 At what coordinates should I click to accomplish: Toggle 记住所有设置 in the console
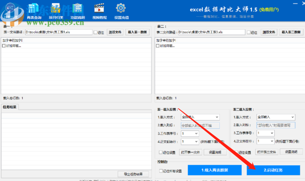[x=161, y=171]
